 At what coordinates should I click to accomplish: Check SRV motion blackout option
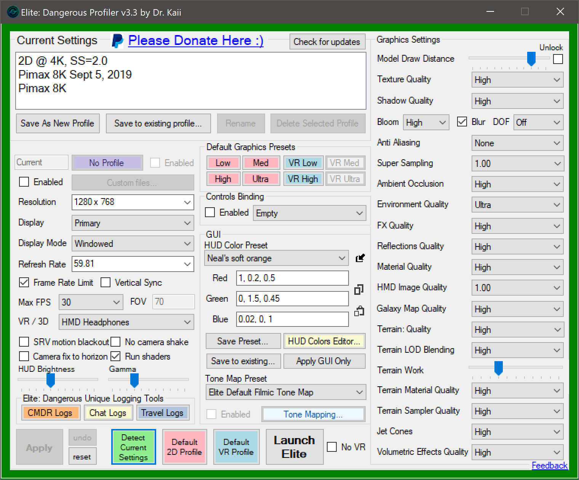[x=24, y=342]
